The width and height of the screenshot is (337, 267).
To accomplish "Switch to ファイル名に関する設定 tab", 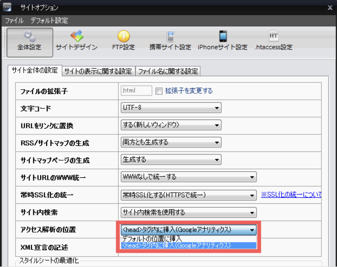I will pyautogui.click(x=168, y=71).
